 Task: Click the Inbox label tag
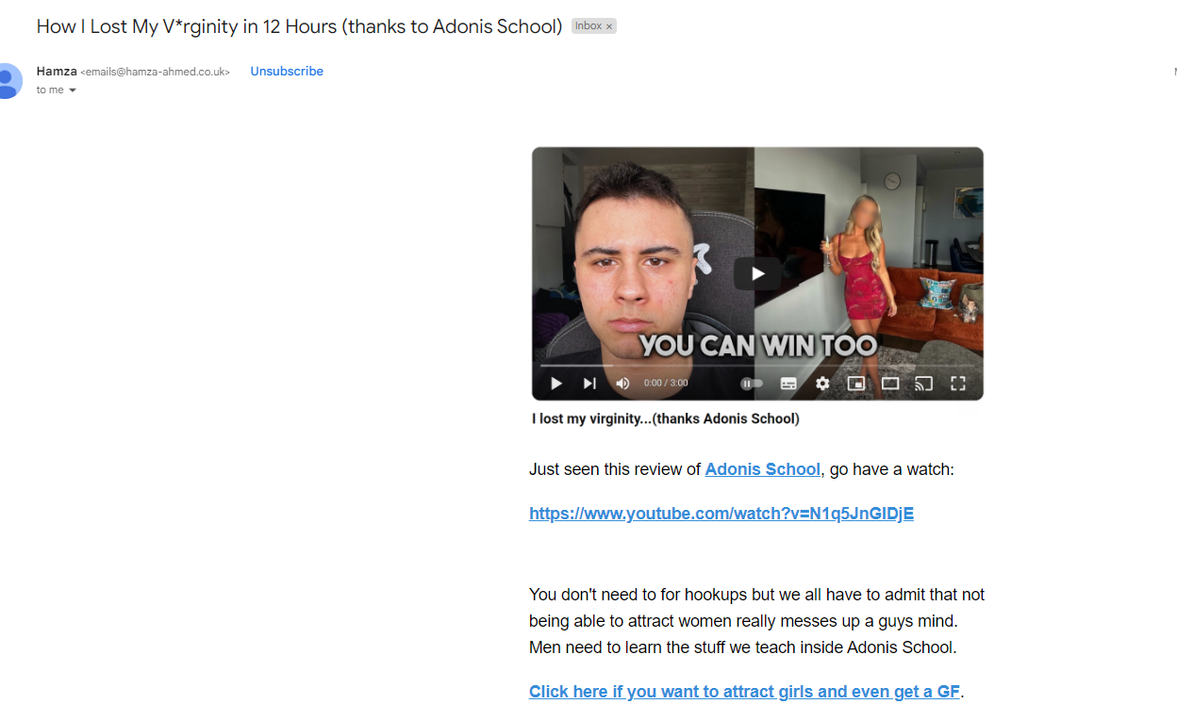pos(588,26)
